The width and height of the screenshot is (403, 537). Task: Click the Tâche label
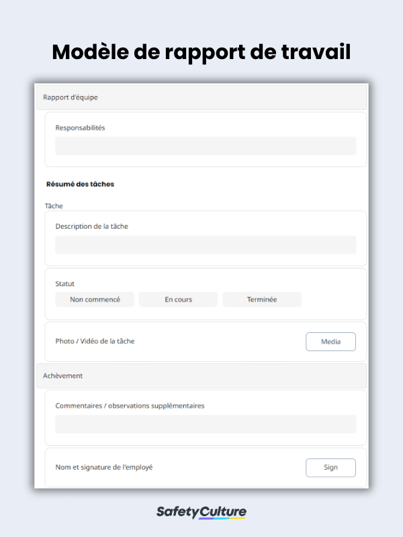pos(54,206)
